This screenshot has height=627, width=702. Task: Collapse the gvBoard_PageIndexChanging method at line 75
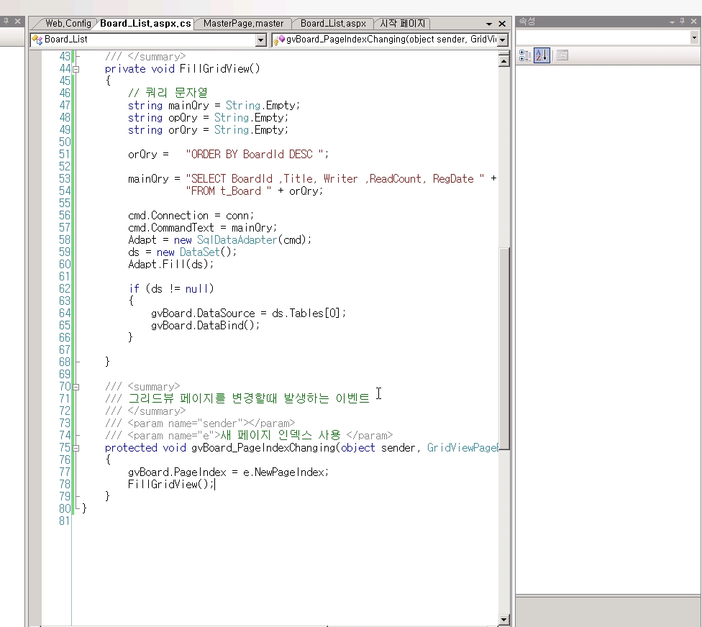click(76, 448)
